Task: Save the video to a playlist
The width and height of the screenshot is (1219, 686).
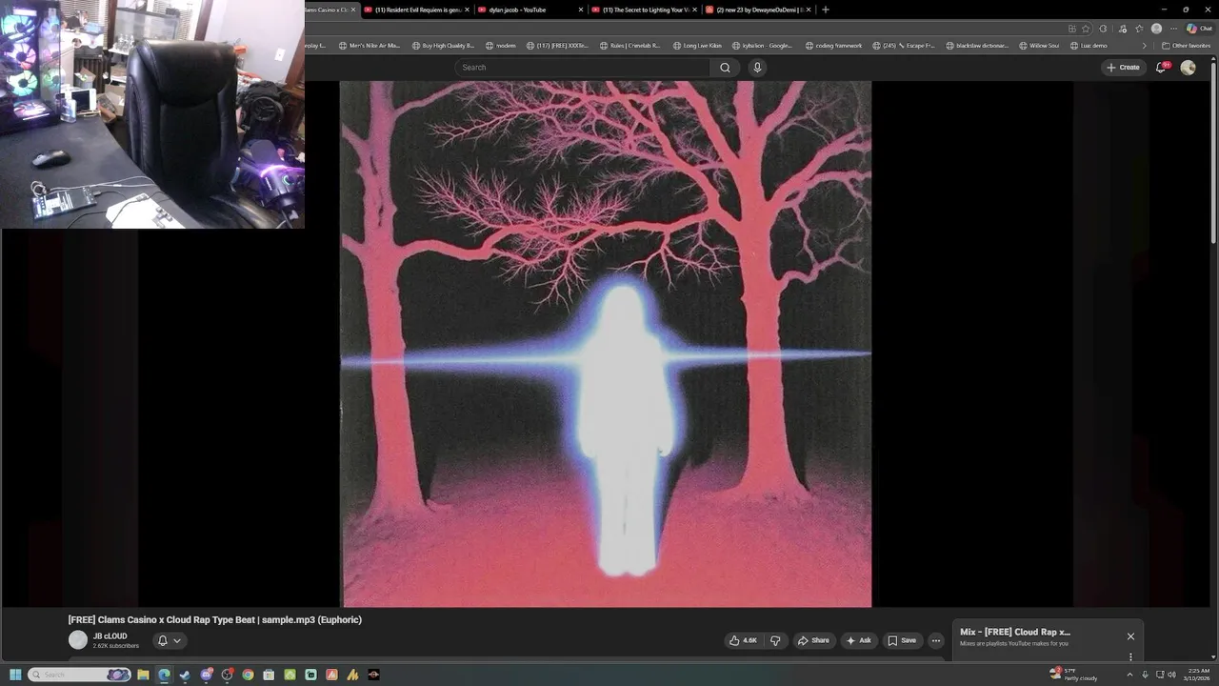Action: 902,640
